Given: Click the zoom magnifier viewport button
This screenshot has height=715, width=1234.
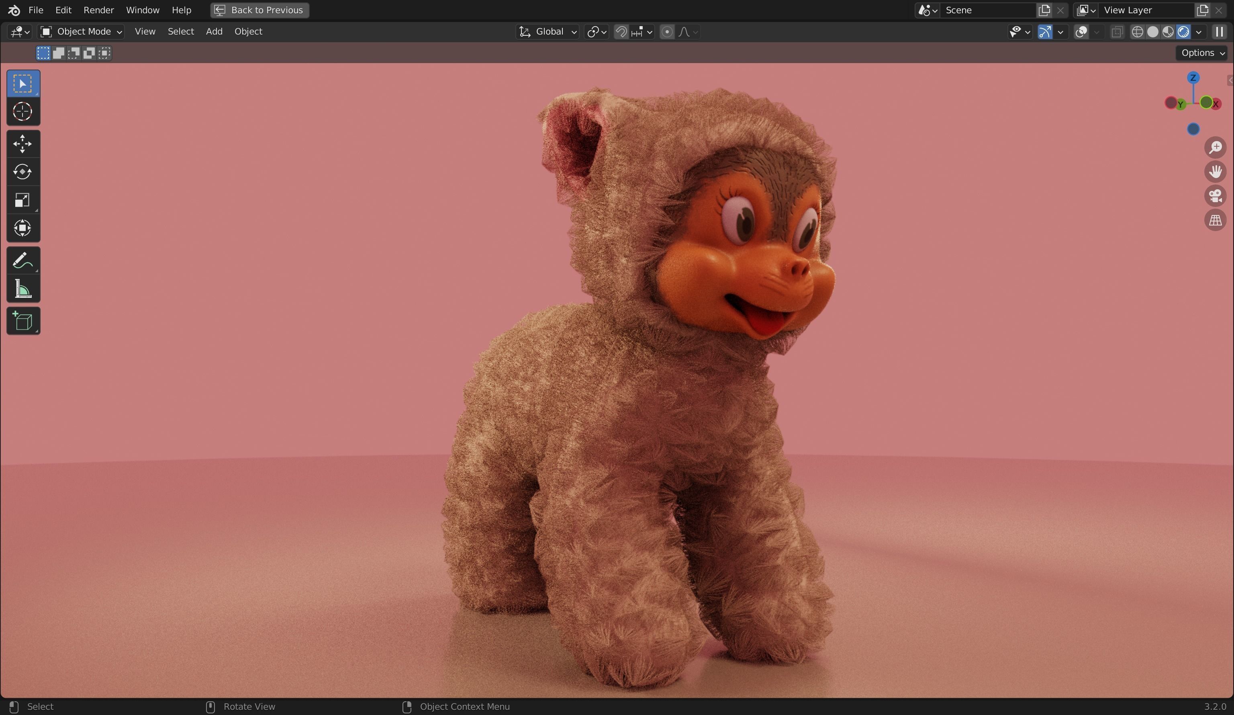Looking at the screenshot, I should [x=1215, y=148].
